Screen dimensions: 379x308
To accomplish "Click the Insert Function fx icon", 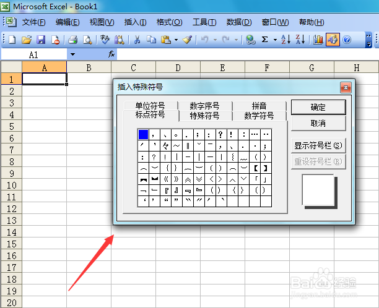I will (111, 54).
